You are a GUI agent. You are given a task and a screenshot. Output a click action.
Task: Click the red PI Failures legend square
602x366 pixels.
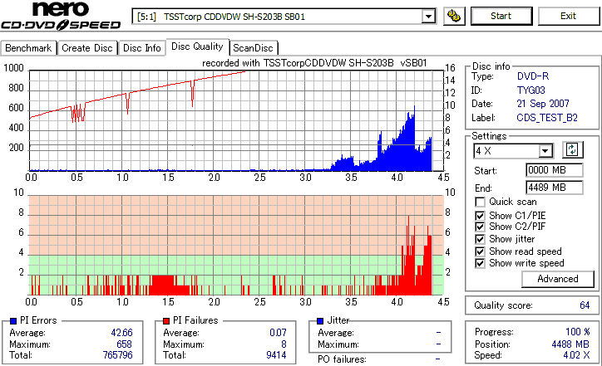166,321
